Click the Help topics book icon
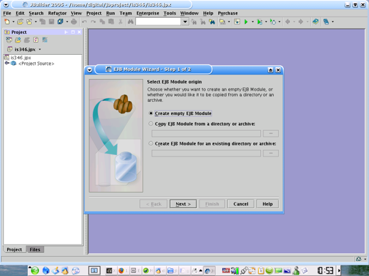The image size is (369, 276). pos(315,22)
